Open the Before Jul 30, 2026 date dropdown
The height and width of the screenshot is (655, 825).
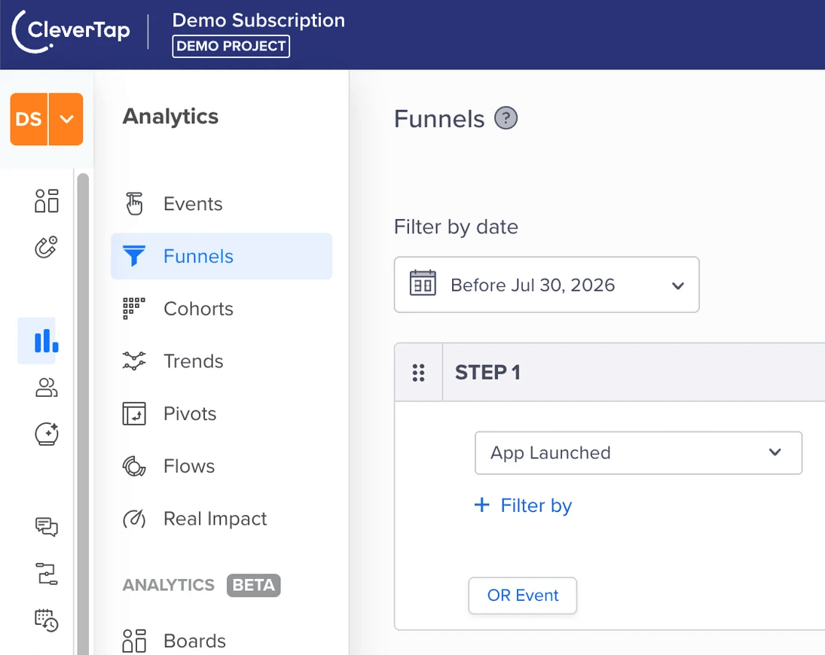(547, 285)
